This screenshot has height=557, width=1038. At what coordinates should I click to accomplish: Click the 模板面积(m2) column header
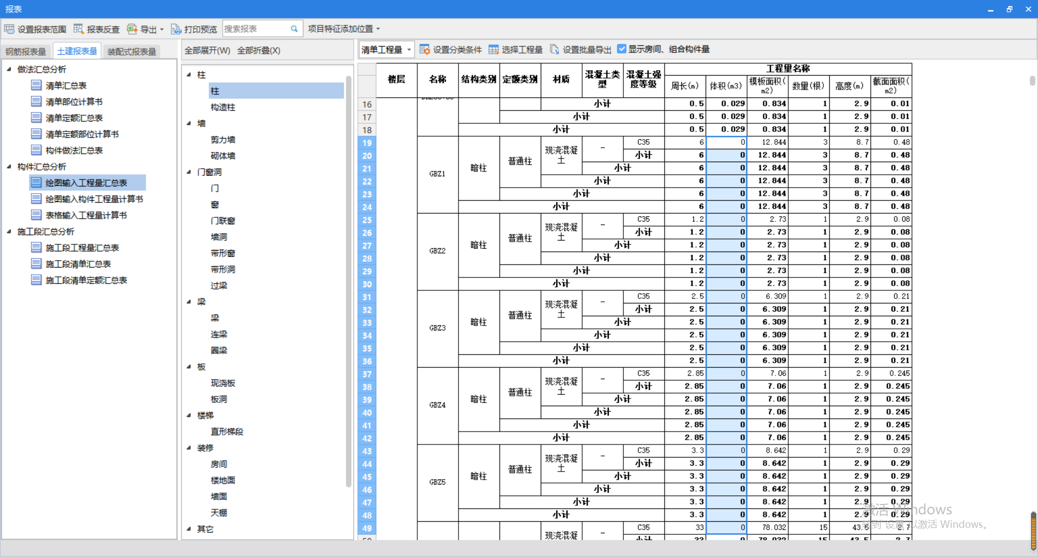point(767,86)
